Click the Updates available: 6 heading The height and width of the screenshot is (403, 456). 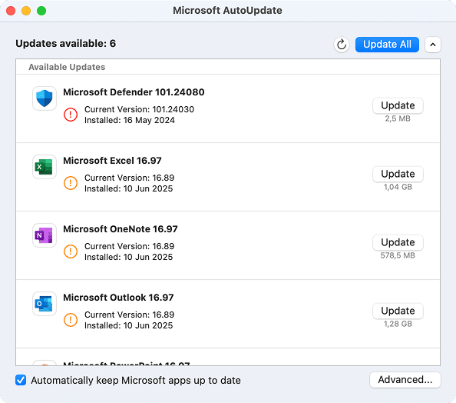click(66, 43)
